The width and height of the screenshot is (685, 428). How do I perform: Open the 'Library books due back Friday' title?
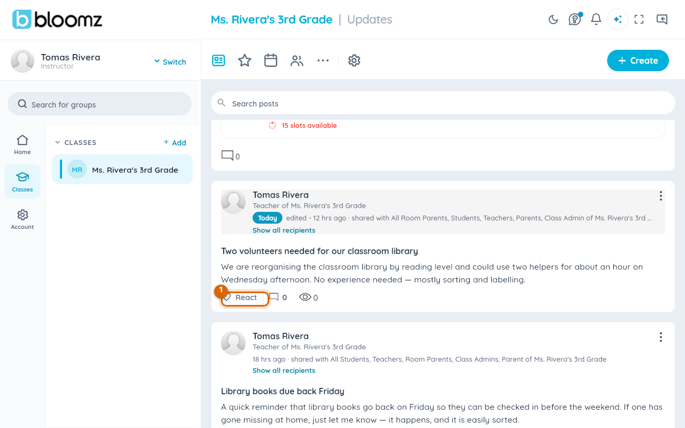click(x=283, y=391)
